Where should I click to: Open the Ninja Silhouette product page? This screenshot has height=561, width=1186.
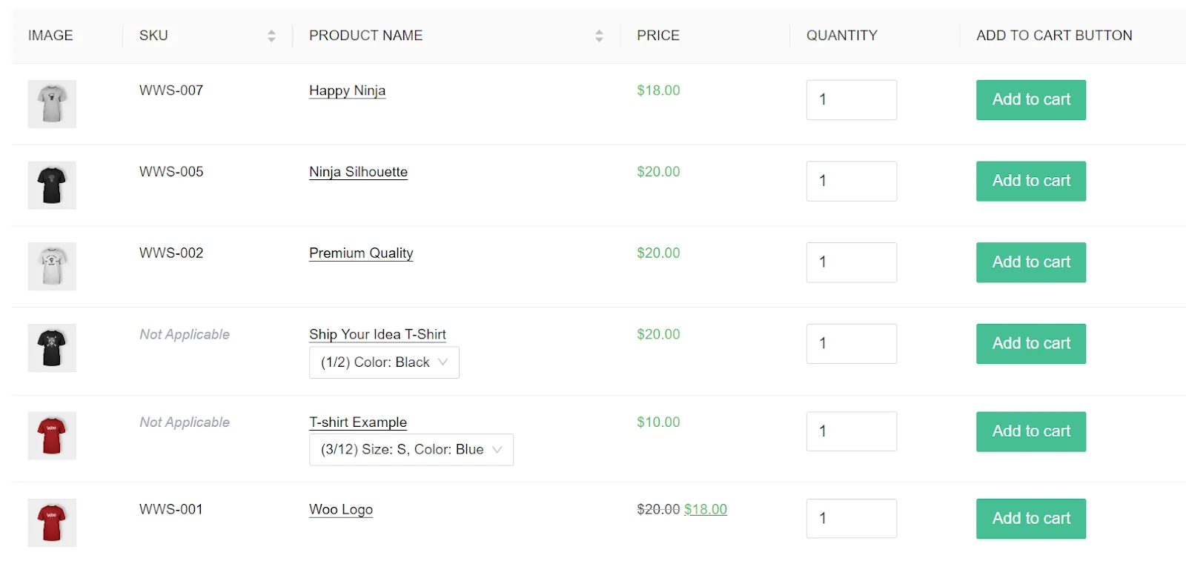(x=358, y=171)
